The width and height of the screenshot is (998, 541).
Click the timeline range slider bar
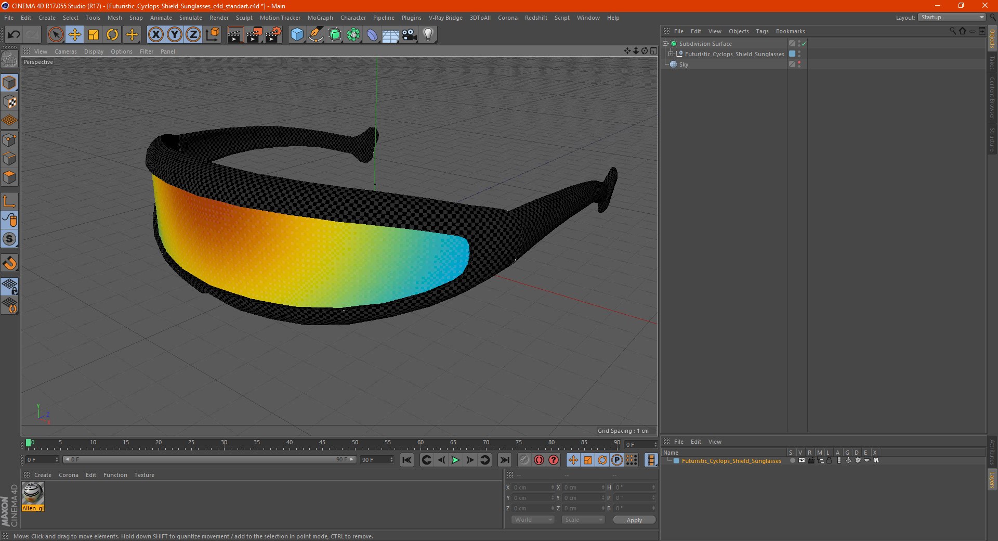point(209,459)
